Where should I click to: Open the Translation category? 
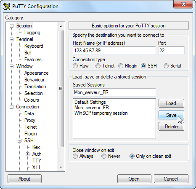35,86
